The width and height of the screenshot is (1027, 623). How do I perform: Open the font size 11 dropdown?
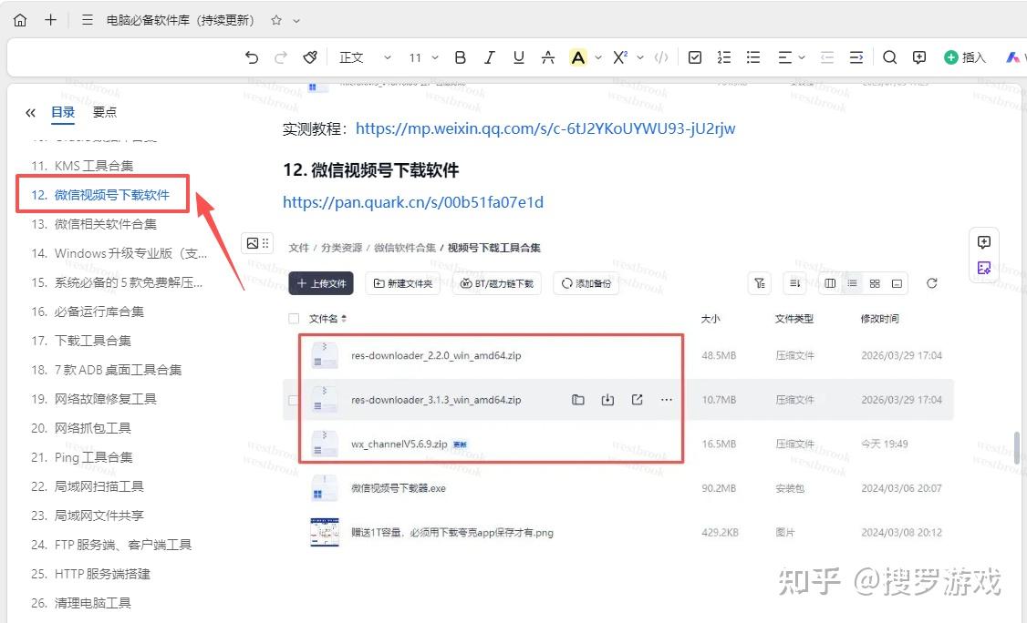click(x=423, y=57)
